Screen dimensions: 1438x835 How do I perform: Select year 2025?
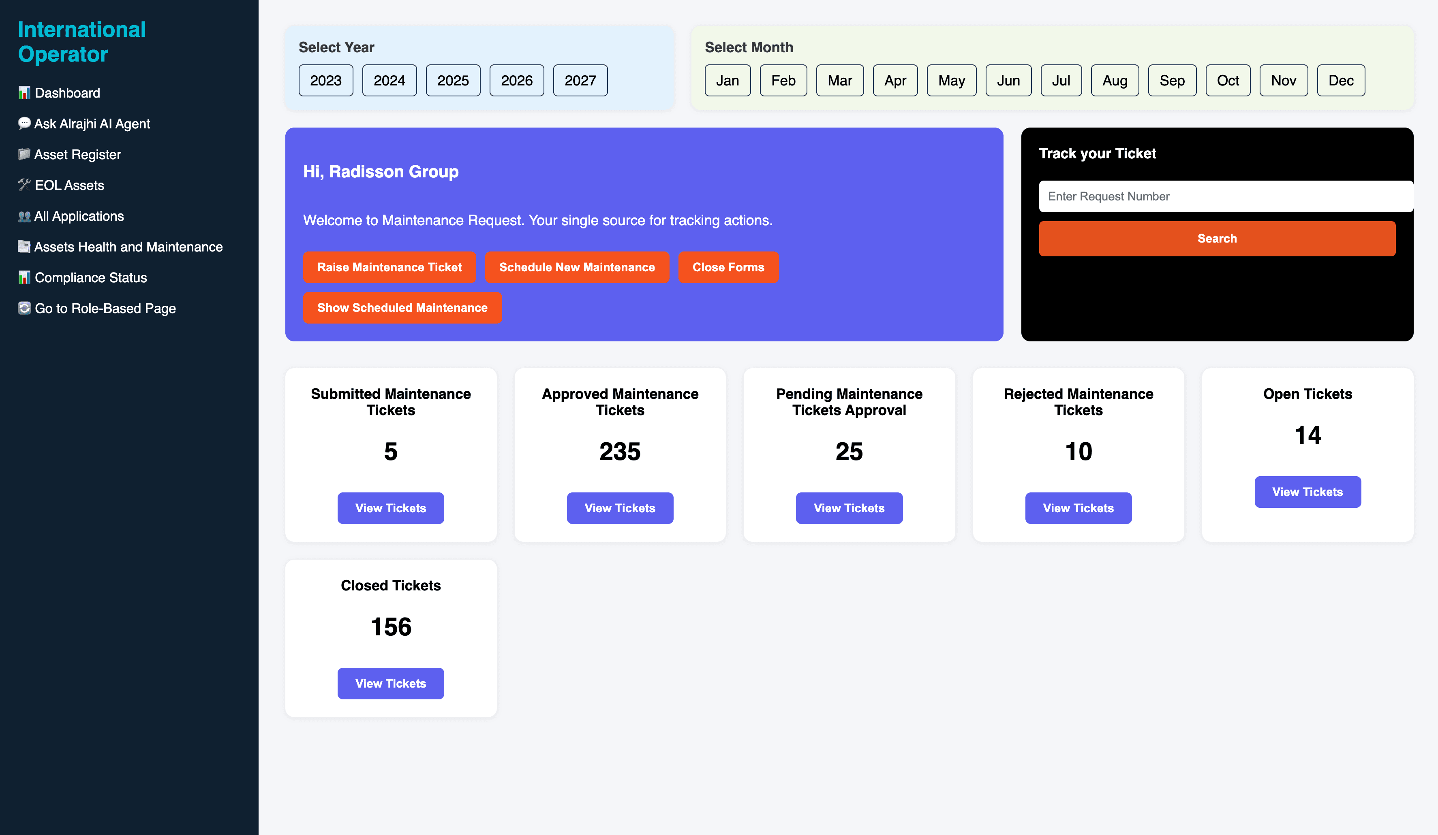pos(453,80)
